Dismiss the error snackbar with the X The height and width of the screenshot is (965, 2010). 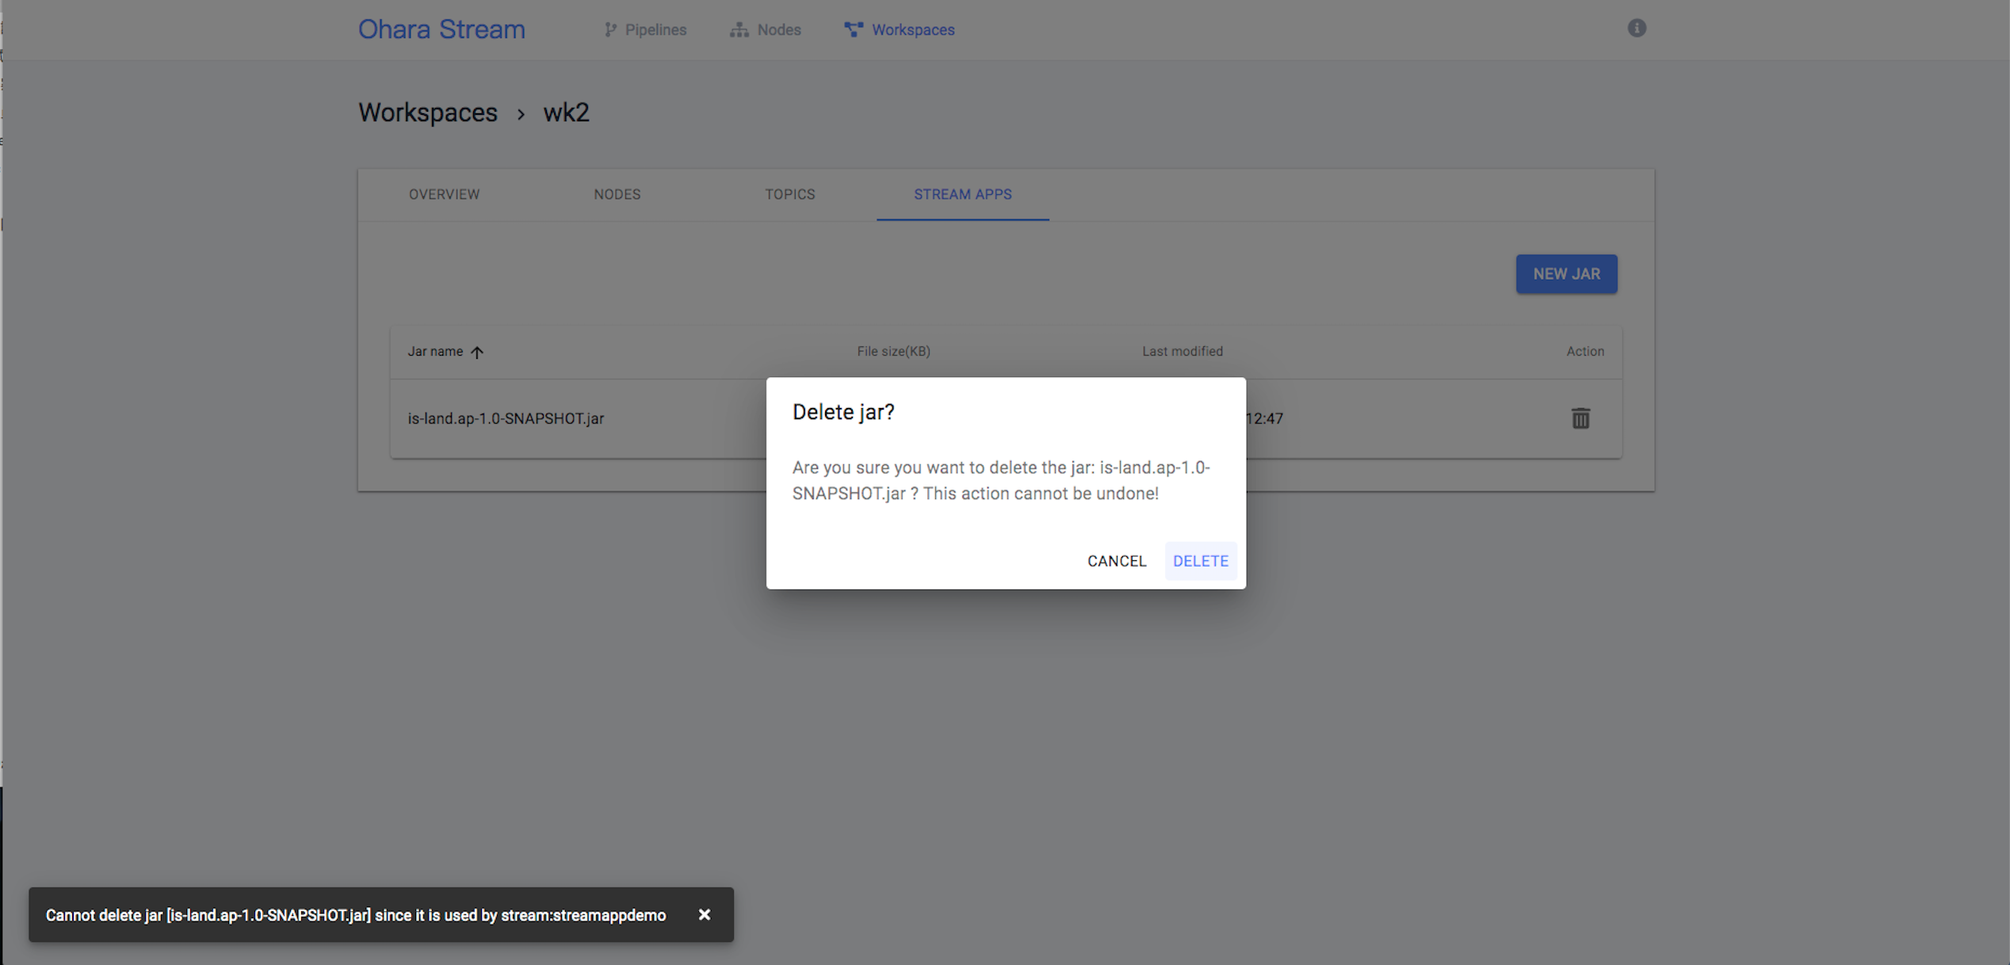pos(704,914)
